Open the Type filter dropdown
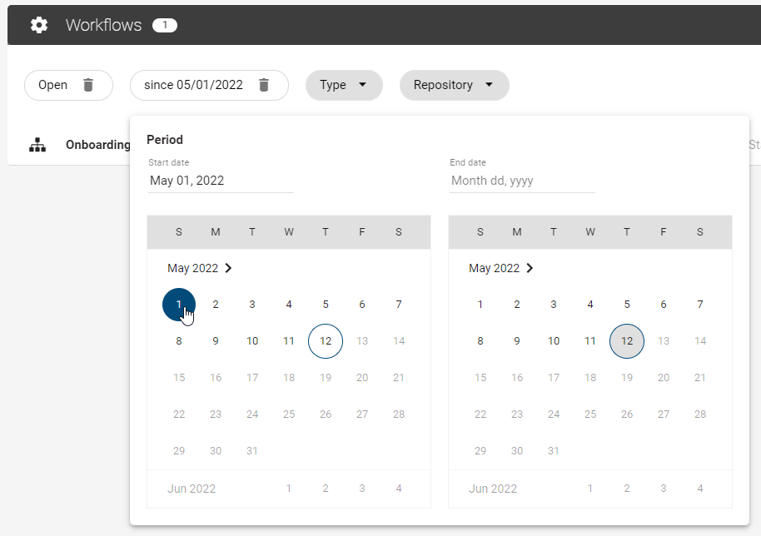This screenshot has width=761, height=536. [344, 84]
